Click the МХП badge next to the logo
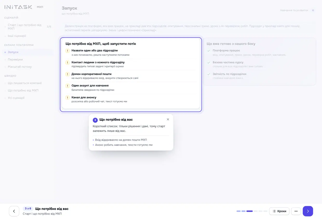 (x=40, y=7)
